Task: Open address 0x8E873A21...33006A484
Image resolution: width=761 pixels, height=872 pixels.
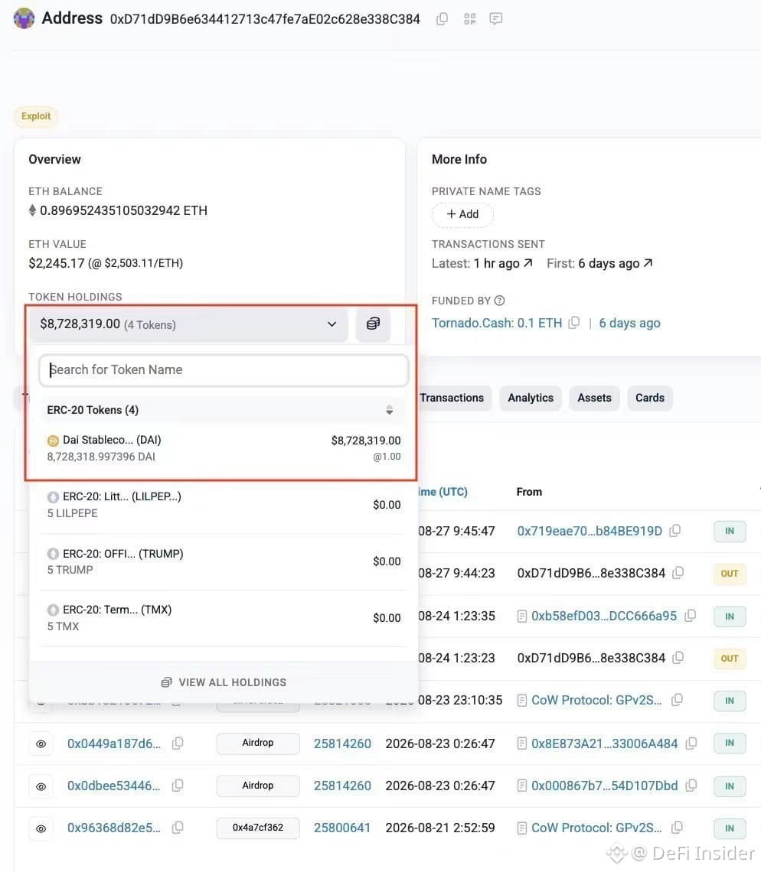Action: click(x=605, y=743)
